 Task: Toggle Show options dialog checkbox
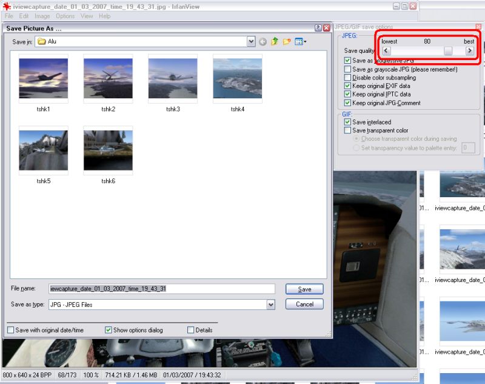click(x=109, y=330)
